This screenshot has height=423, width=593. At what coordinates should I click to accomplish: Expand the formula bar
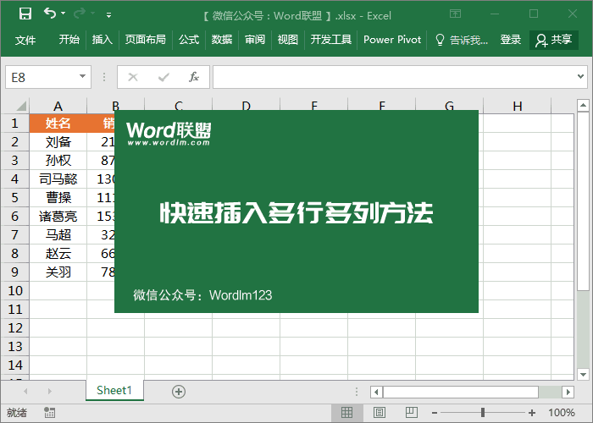582,77
